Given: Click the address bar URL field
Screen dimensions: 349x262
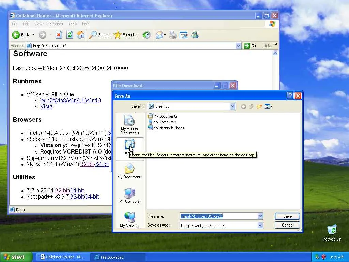Looking at the screenshot, I should point(134,46).
